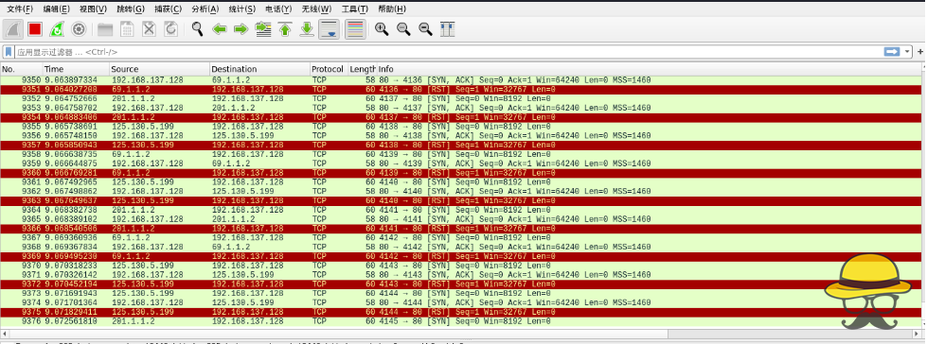
Task: Open the 统计(S) menu
Action: coord(242,9)
